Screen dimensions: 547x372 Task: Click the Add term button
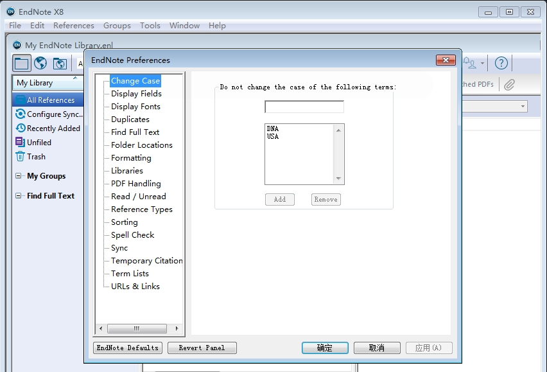pos(280,200)
